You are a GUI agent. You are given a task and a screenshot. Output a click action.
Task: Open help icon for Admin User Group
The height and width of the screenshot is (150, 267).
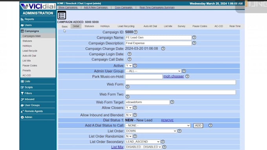[x=184, y=71]
